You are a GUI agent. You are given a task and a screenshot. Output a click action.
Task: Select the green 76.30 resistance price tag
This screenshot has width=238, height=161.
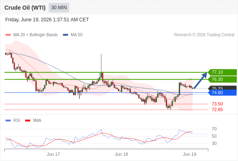point(222,79)
